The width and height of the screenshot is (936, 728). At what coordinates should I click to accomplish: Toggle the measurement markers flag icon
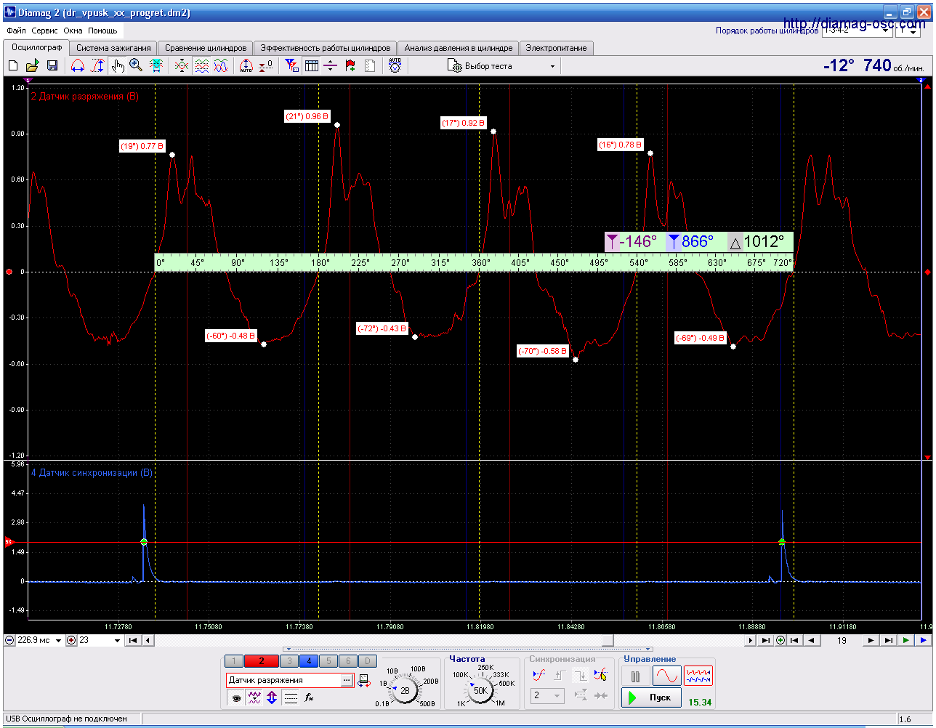click(x=291, y=66)
